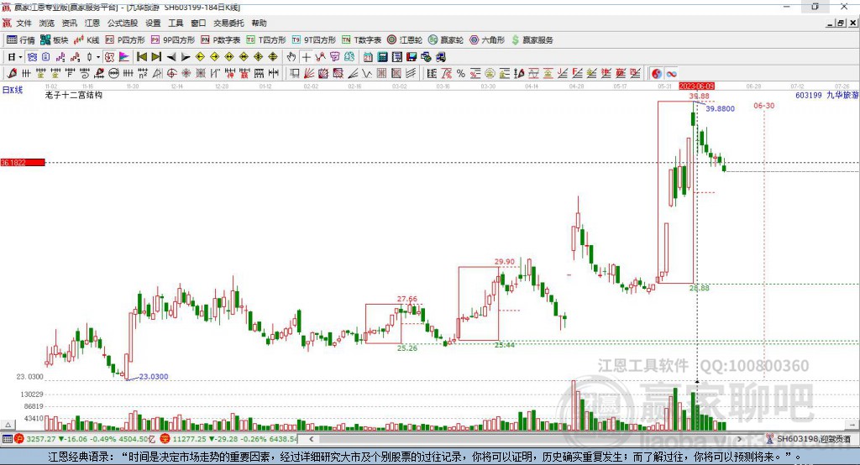Click the 日K线 chart label
The image size is (860, 465).
click(x=13, y=90)
